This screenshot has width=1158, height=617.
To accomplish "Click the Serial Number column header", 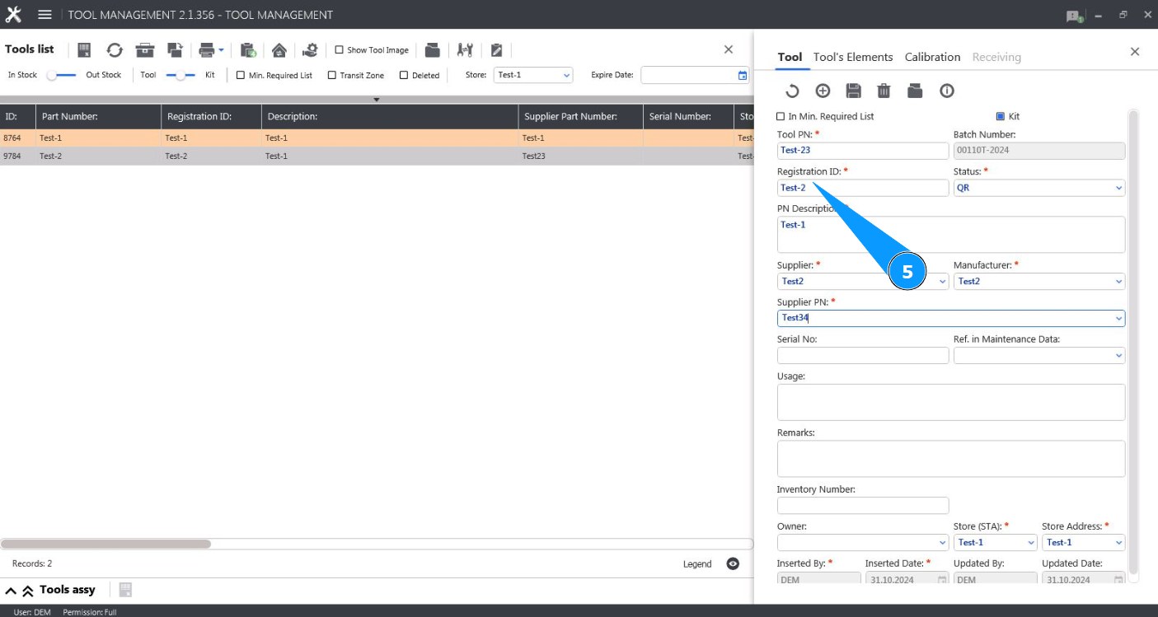I will (688, 116).
